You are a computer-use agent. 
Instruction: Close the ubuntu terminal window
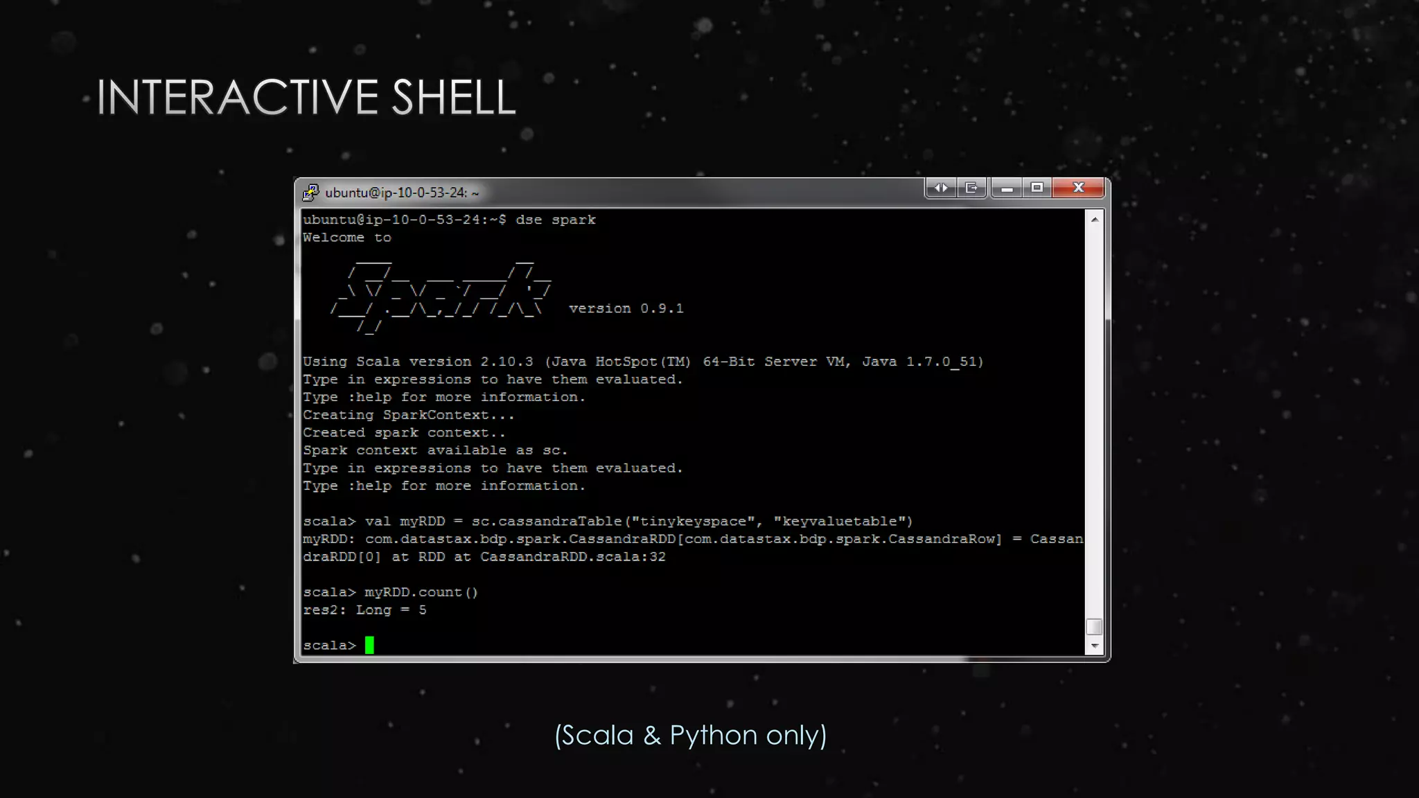pos(1078,188)
